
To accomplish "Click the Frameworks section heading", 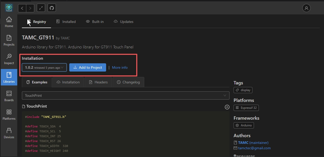I will 246,118.
